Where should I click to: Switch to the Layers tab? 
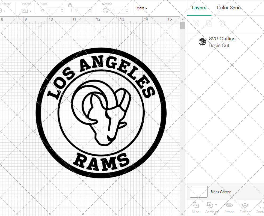199,8
